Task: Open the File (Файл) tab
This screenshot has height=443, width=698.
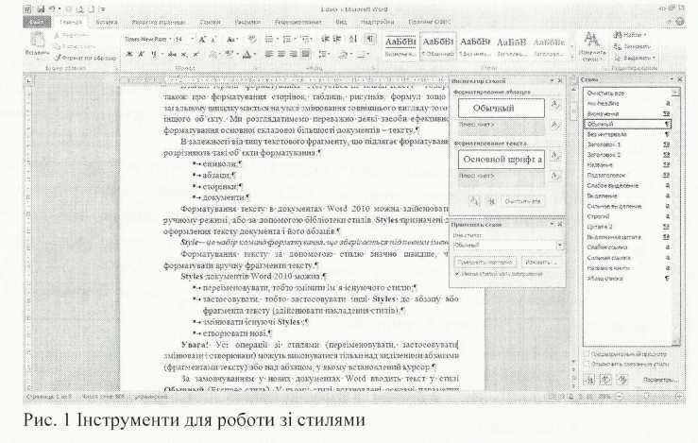Action: [x=37, y=22]
